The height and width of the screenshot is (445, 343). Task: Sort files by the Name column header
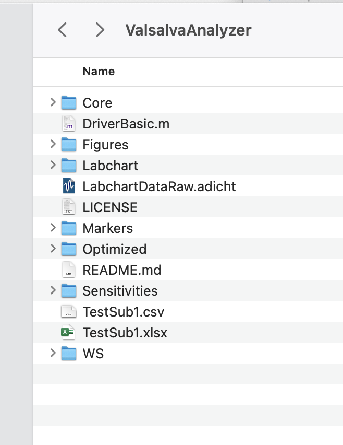tap(99, 72)
